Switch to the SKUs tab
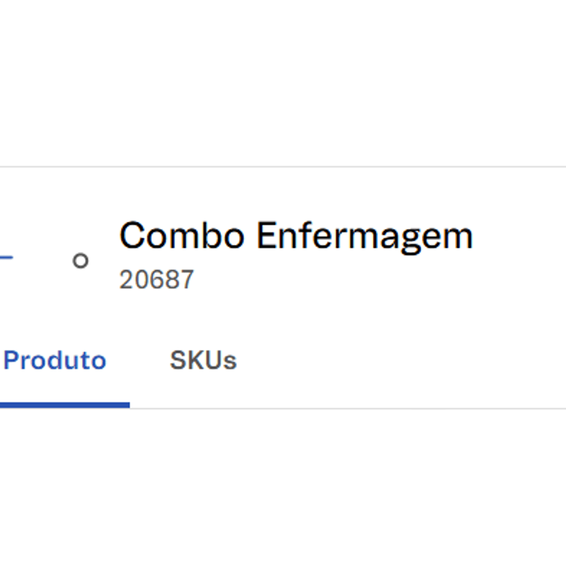Screen dimensions: 566x566 (x=203, y=361)
